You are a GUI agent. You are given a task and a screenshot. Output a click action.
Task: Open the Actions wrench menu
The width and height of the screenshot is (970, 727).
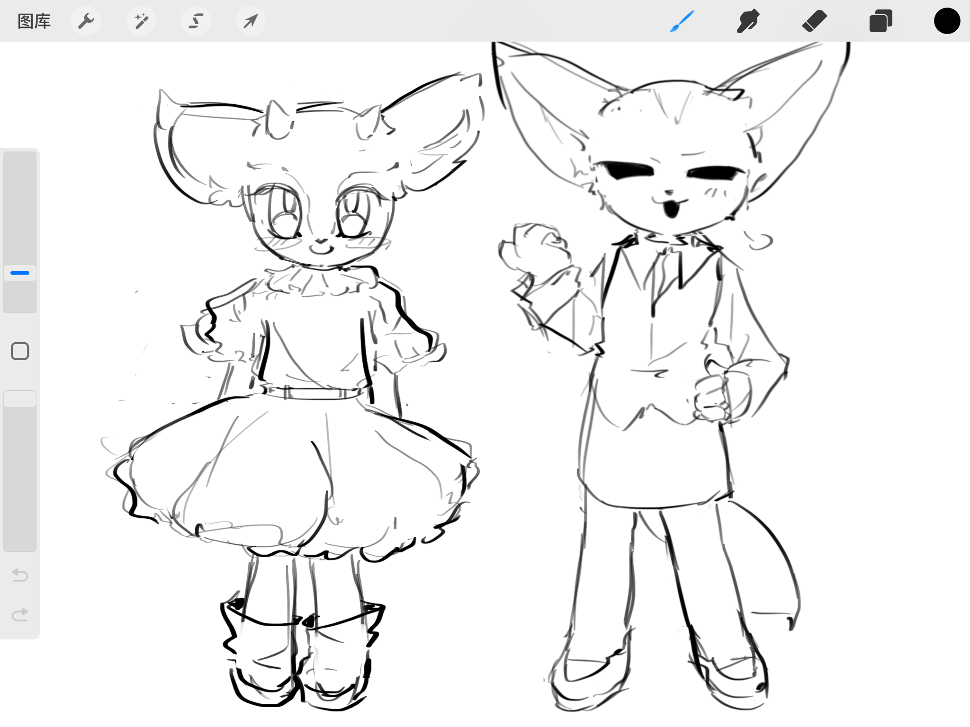pos(86,21)
